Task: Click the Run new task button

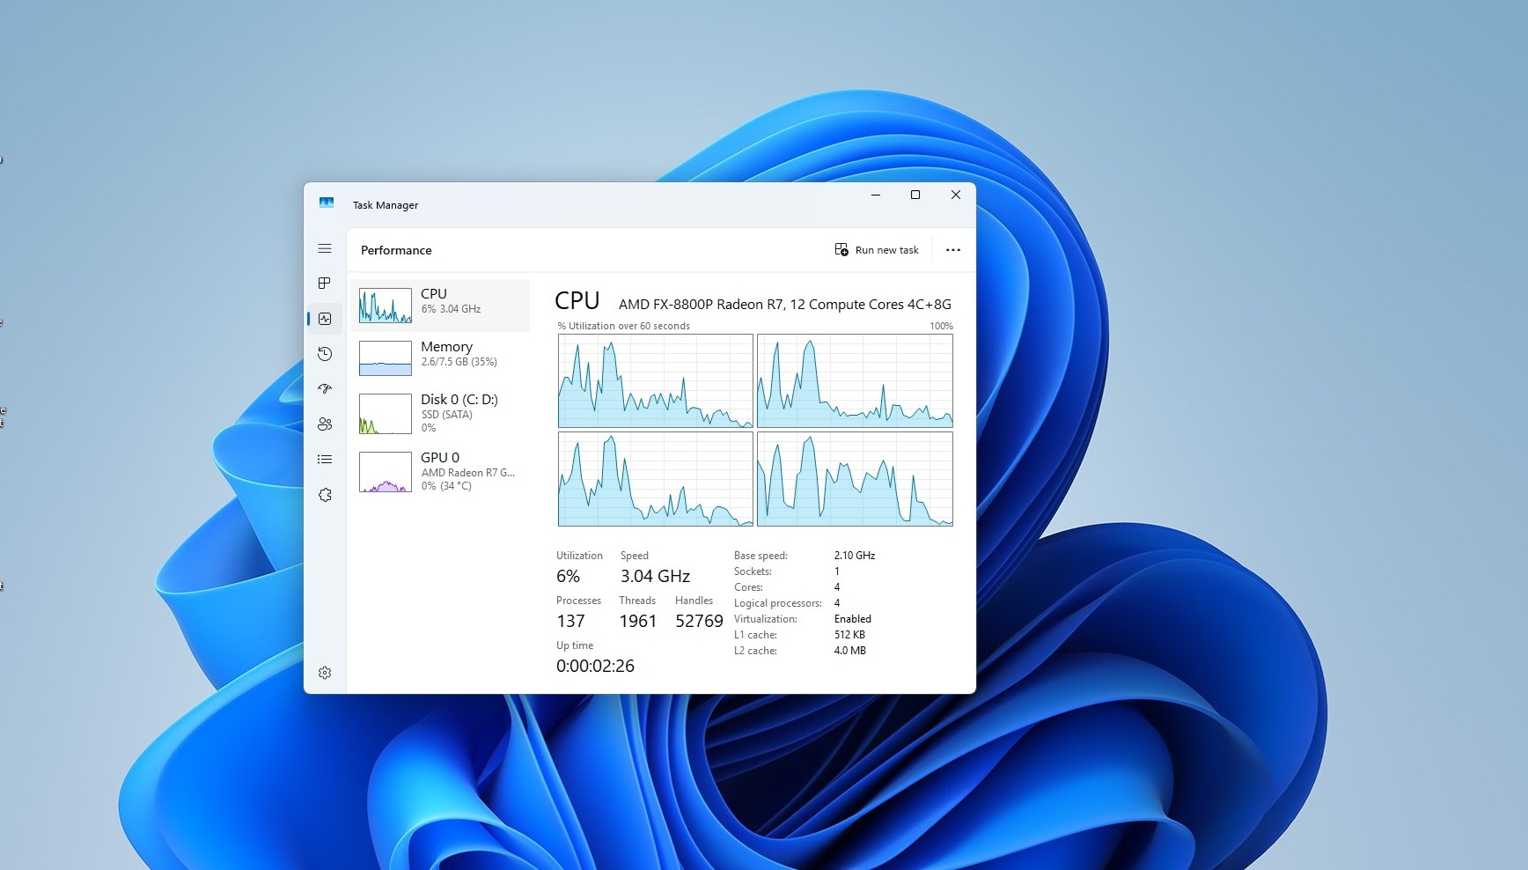Action: click(877, 250)
